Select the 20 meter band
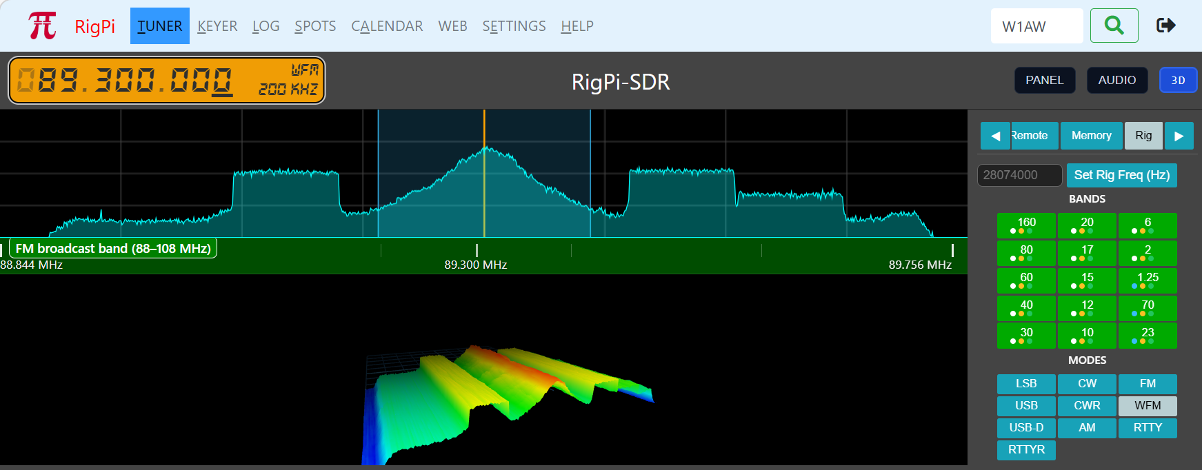The image size is (1202, 470). (1087, 225)
